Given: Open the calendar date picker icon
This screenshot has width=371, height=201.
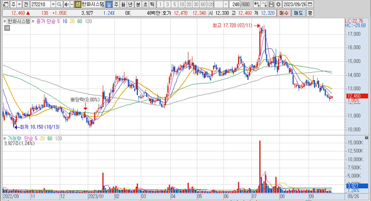Looking at the screenshot, I should point(310,4).
